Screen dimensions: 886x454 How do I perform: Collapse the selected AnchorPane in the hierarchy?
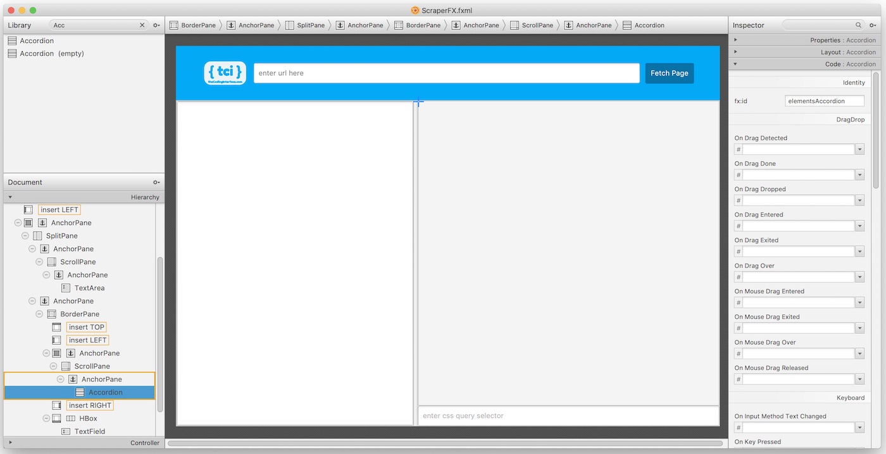point(60,379)
